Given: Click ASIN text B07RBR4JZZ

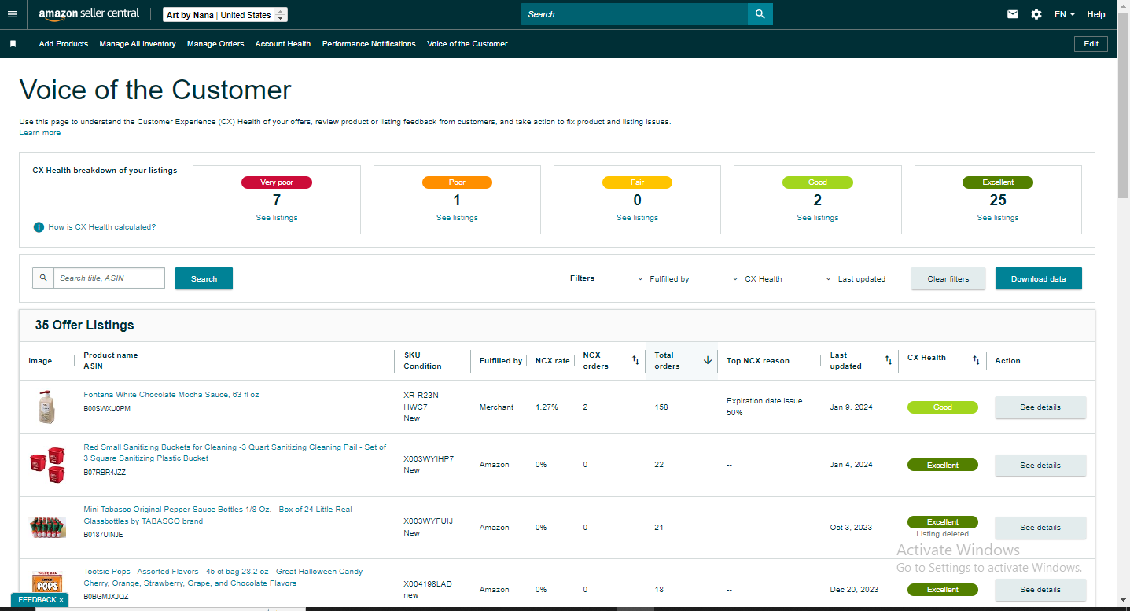Looking at the screenshot, I should [105, 473].
